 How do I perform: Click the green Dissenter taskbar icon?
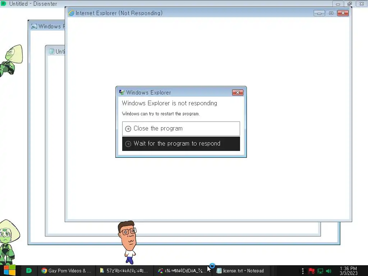point(29,271)
